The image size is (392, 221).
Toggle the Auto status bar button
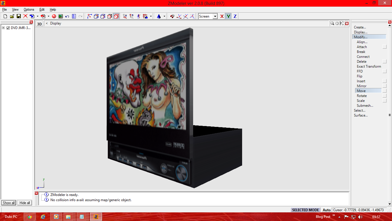click(327, 210)
